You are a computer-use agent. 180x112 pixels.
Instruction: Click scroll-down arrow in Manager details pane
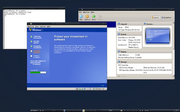click(174, 76)
